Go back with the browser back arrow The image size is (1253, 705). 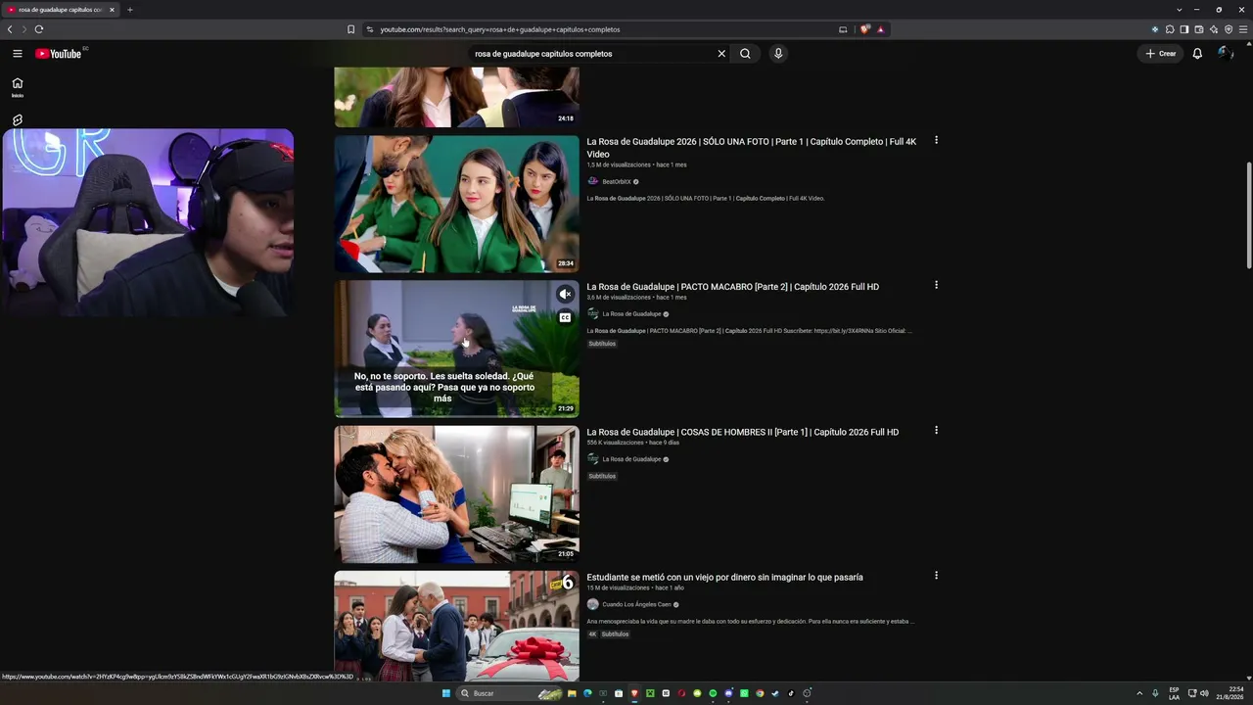click(10, 29)
